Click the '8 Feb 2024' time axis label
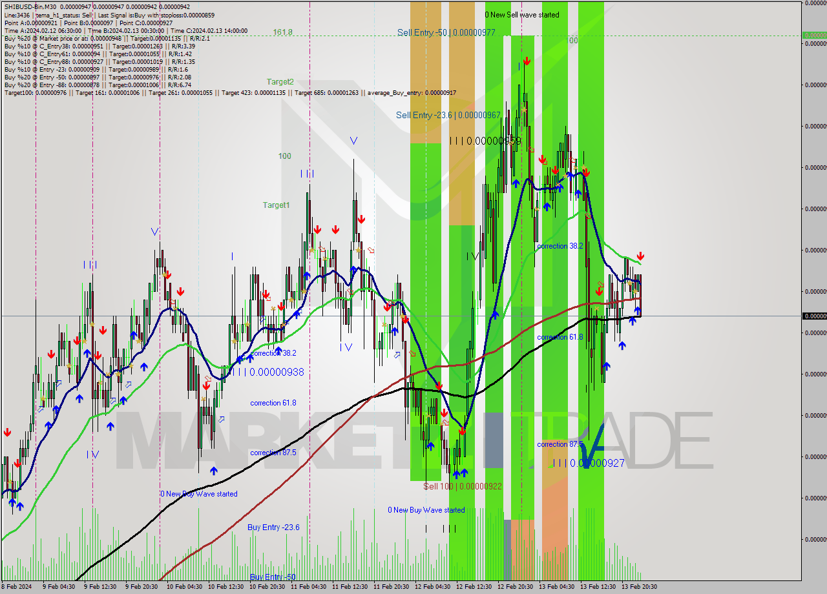Screen dimensions: 827x594 (17, 587)
